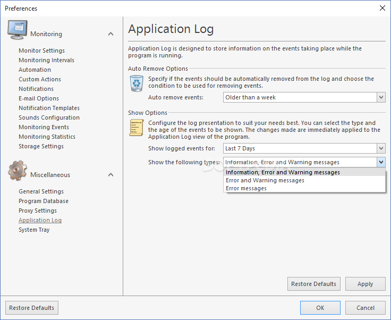This screenshot has height=320, width=391.
Task: Confirm with the OK button
Action: (x=320, y=308)
